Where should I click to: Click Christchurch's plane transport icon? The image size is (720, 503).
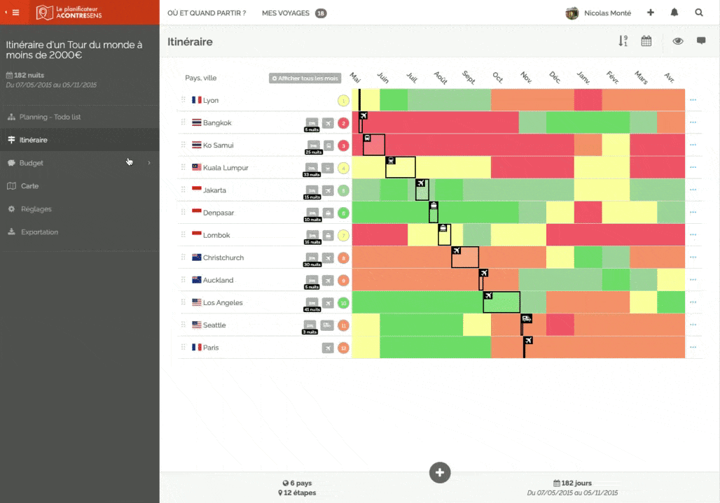coord(328,257)
